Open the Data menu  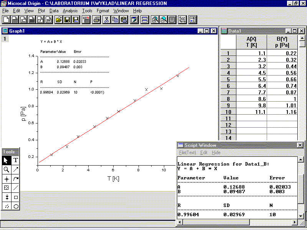point(54,11)
